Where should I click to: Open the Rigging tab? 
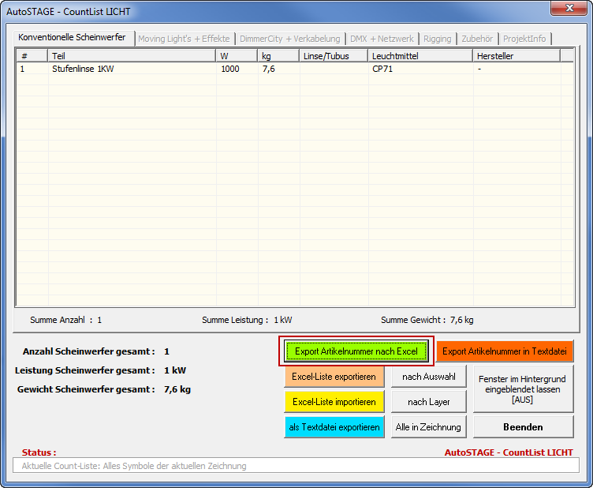point(437,39)
